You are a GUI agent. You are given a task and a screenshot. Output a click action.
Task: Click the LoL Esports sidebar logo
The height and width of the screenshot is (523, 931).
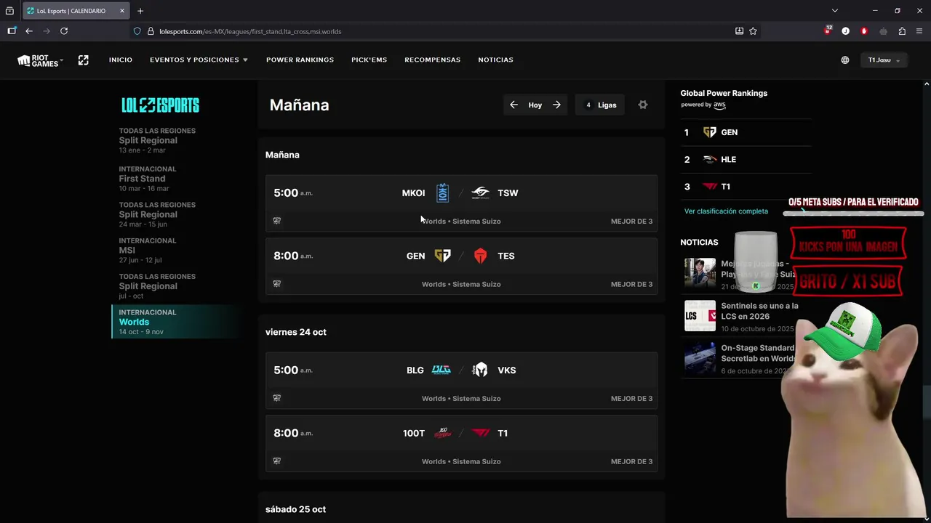(x=160, y=105)
